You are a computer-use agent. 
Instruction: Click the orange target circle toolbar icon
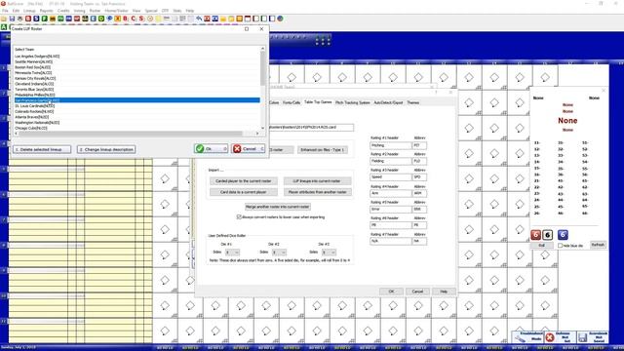click(150, 19)
